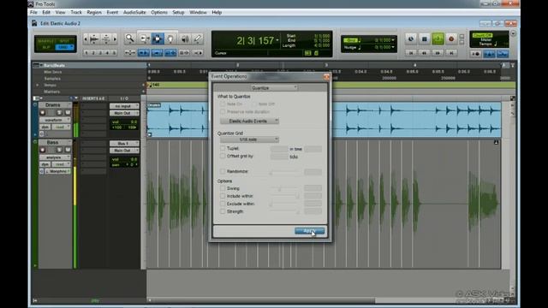Select zoom preset 5
This screenshot has width=548, height=308.
114,53
